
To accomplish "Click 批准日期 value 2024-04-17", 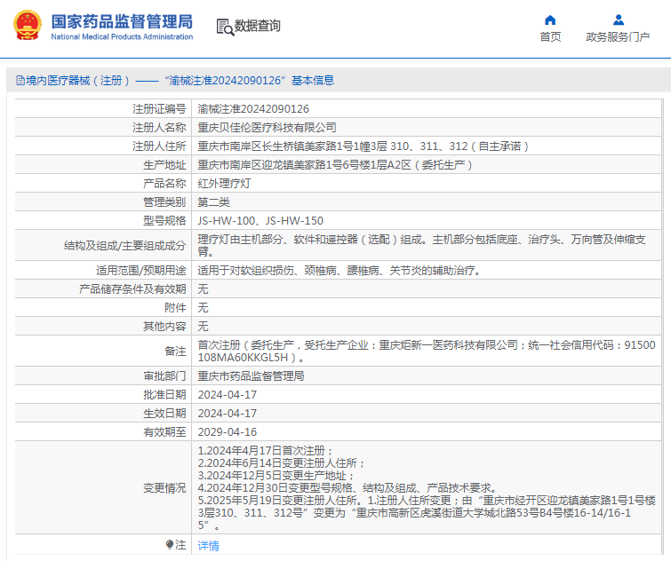I will coord(228,395).
